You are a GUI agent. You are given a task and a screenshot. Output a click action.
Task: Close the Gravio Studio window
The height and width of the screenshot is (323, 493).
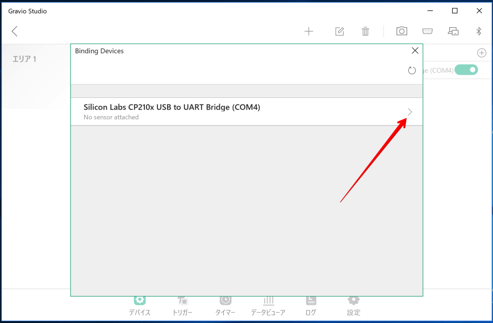479,11
